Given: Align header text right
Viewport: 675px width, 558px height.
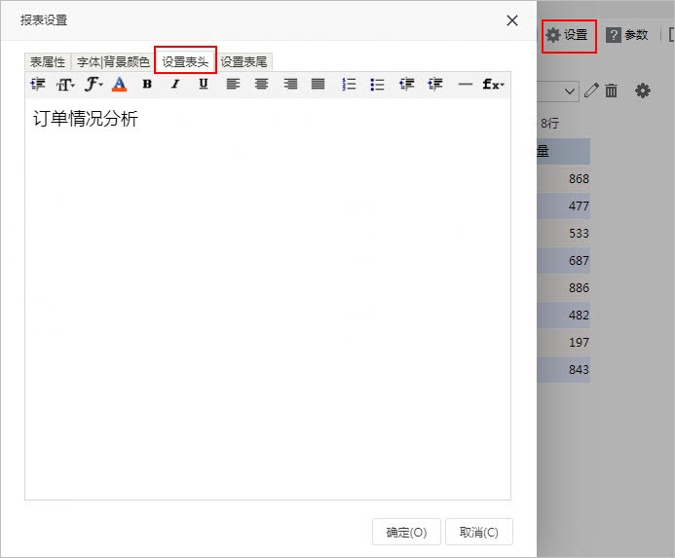Looking at the screenshot, I should coord(290,84).
